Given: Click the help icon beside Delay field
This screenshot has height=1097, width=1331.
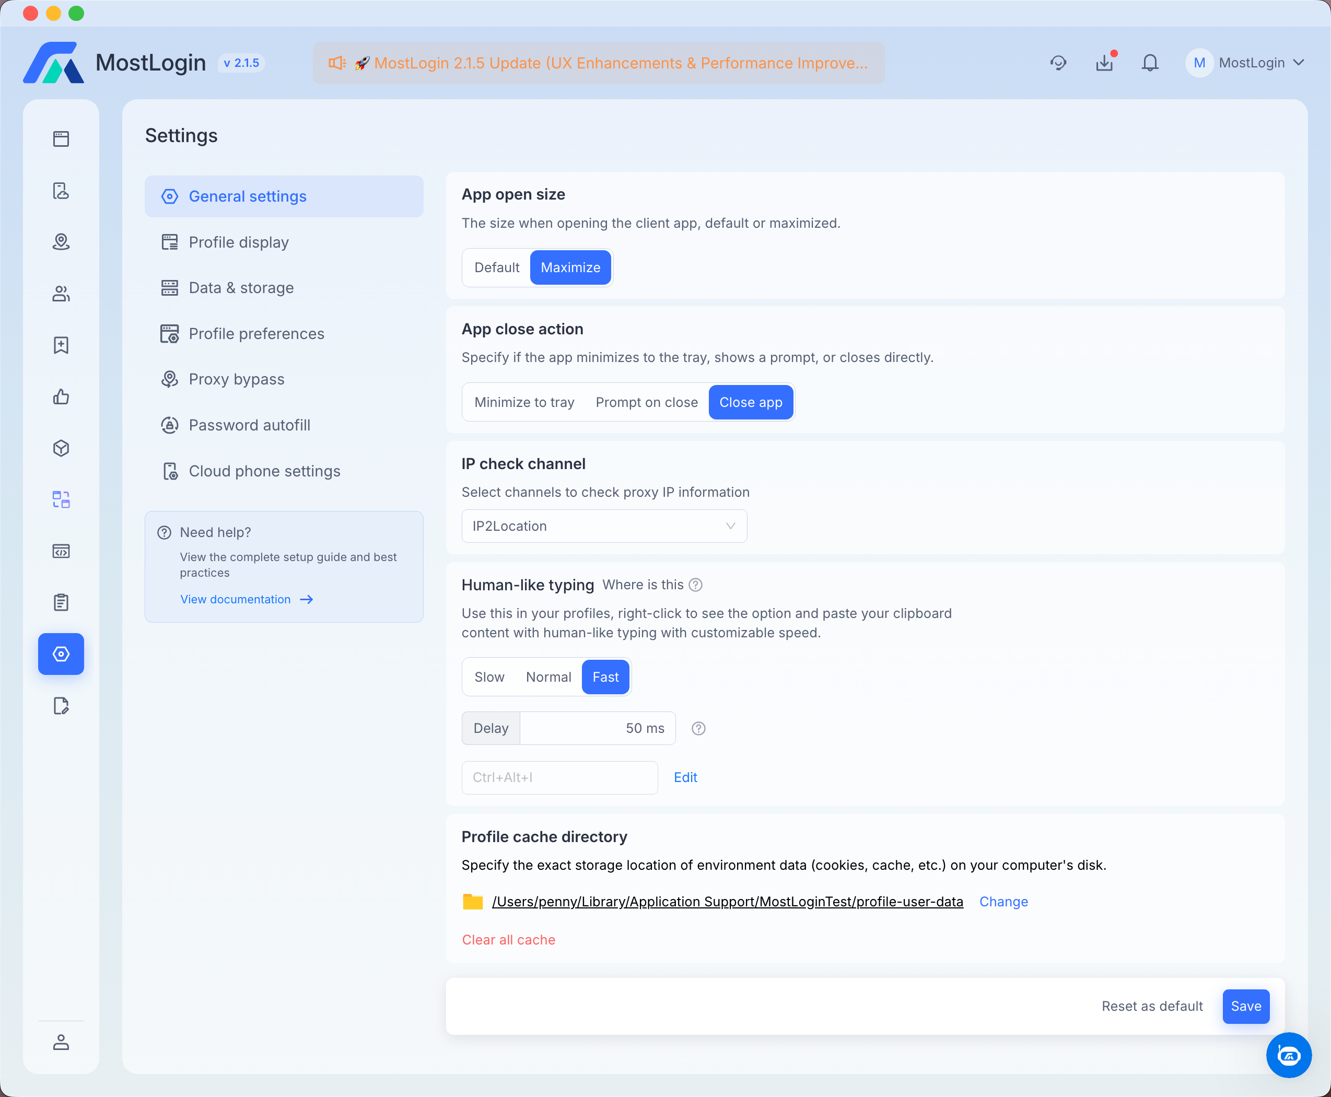Looking at the screenshot, I should (x=698, y=729).
